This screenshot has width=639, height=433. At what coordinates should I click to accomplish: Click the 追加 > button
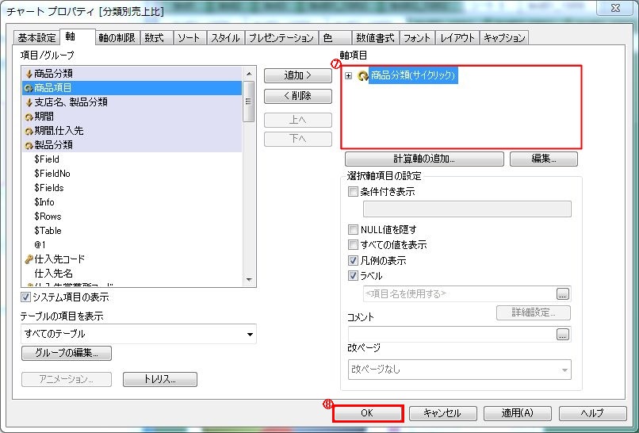point(298,75)
